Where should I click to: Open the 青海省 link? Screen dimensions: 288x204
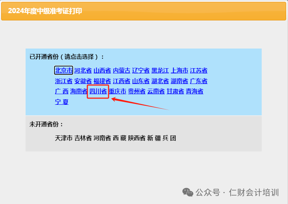pyautogui.click(x=195, y=91)
